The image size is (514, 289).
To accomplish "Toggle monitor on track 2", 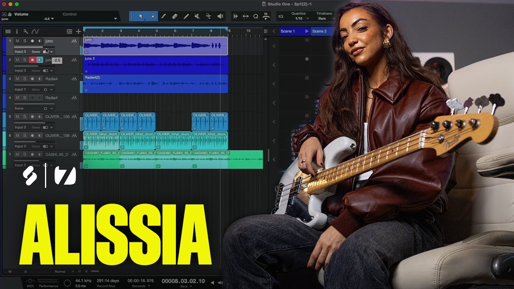I will pyautogui.click(x=40, y=60).
